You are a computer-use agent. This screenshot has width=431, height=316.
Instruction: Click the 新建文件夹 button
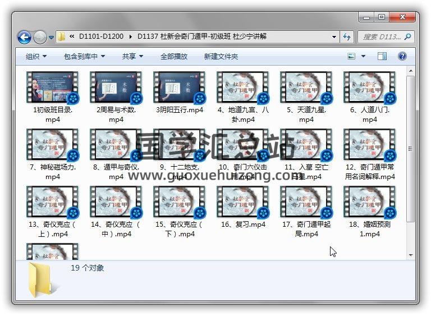click(221, 56)
